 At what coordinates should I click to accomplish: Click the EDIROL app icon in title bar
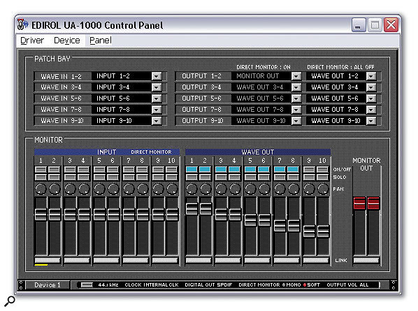click(x=22, y=24)
